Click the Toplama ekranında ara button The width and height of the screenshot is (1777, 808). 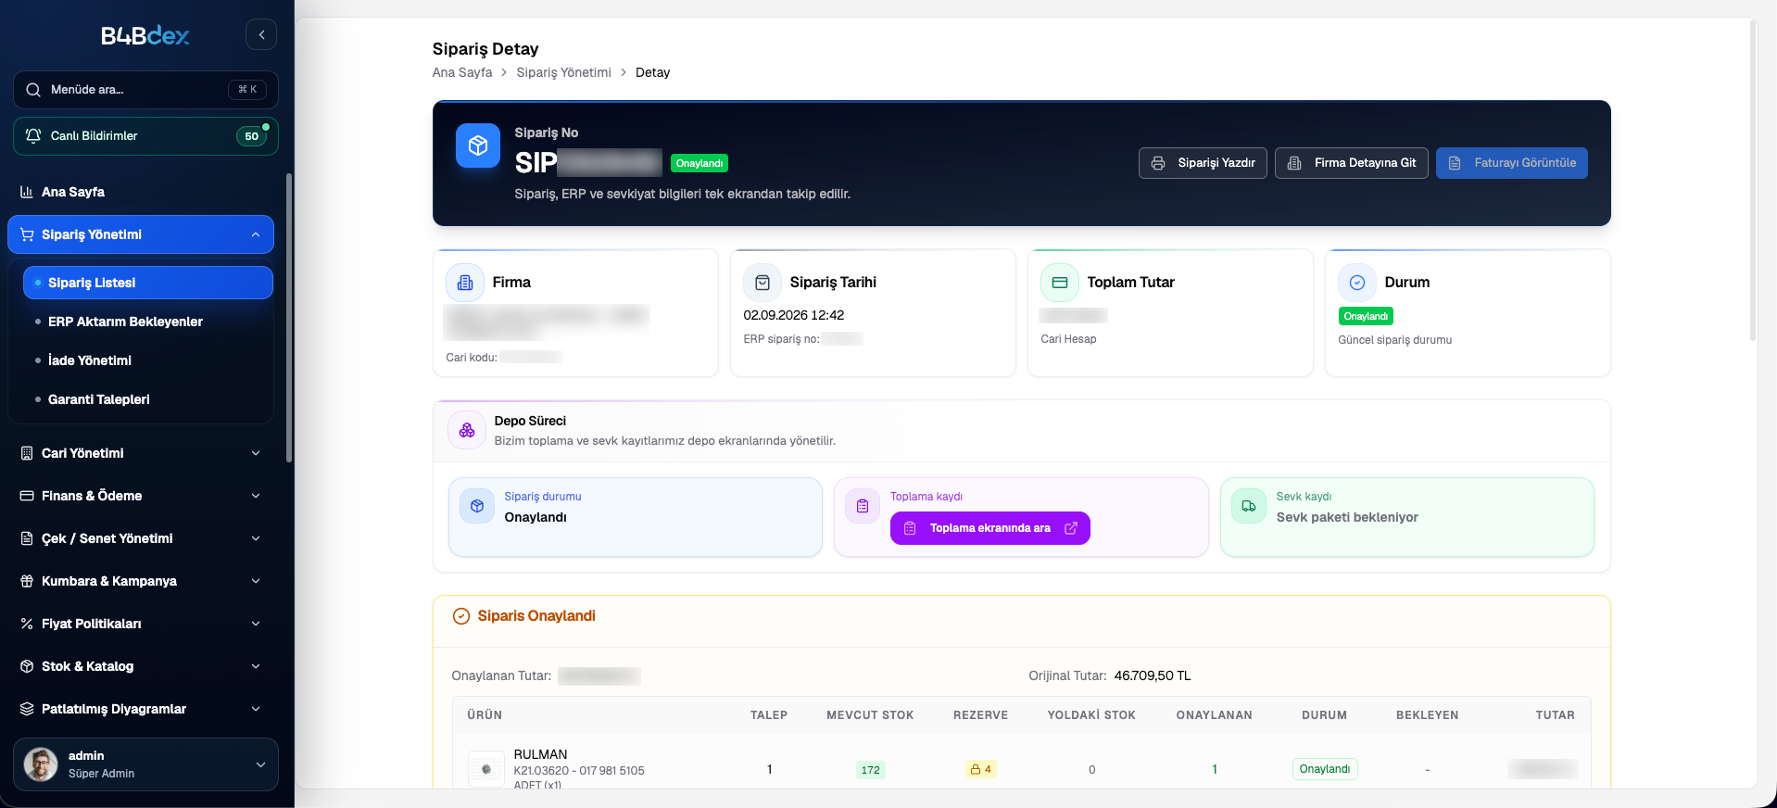990,528
